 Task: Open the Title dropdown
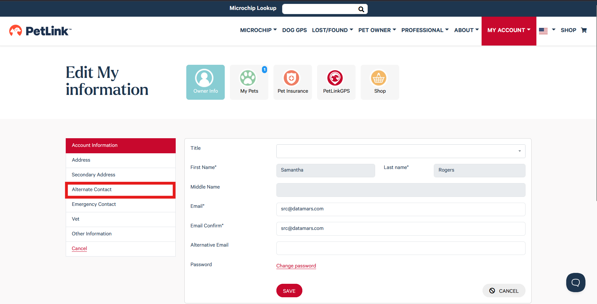(x=401, y=151)
